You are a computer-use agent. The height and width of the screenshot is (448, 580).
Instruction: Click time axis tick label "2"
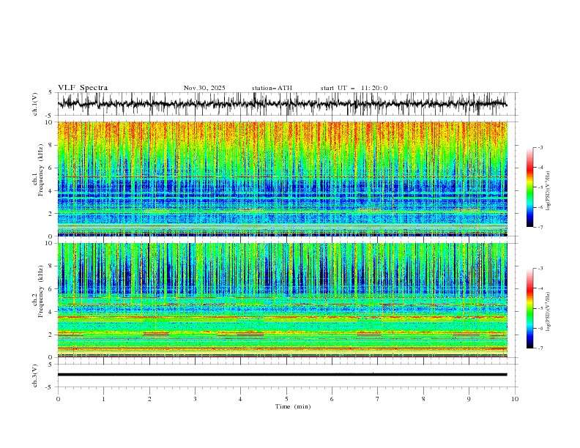149,399
